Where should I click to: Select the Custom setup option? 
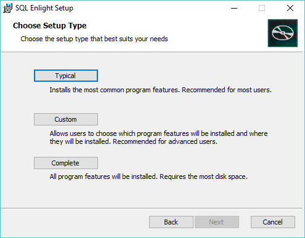(66, 119)
